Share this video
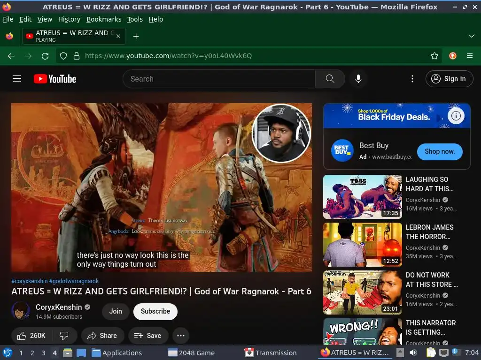 tap(102, 336)
